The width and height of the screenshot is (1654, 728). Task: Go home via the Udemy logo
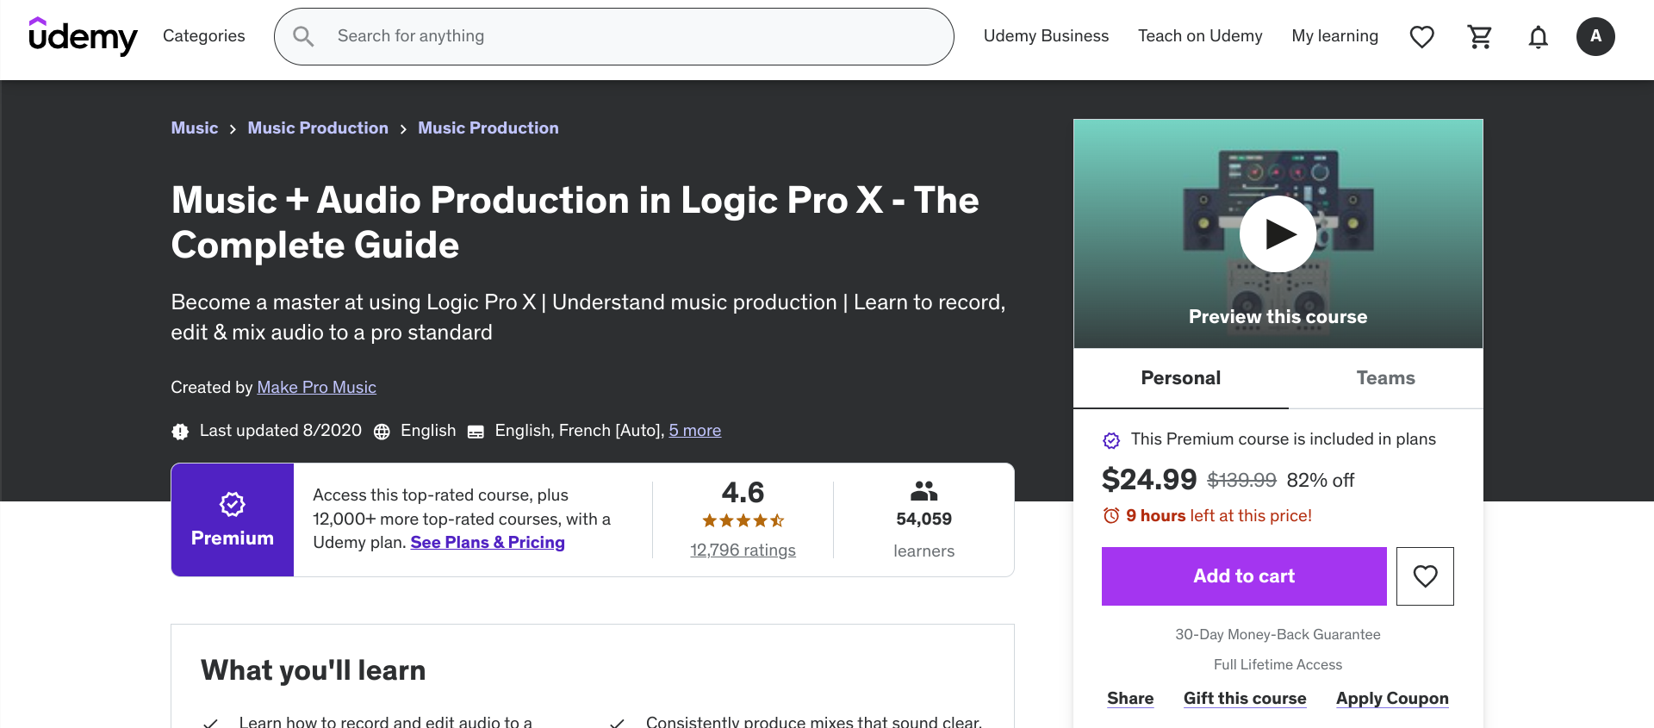[x=83, y=36]
